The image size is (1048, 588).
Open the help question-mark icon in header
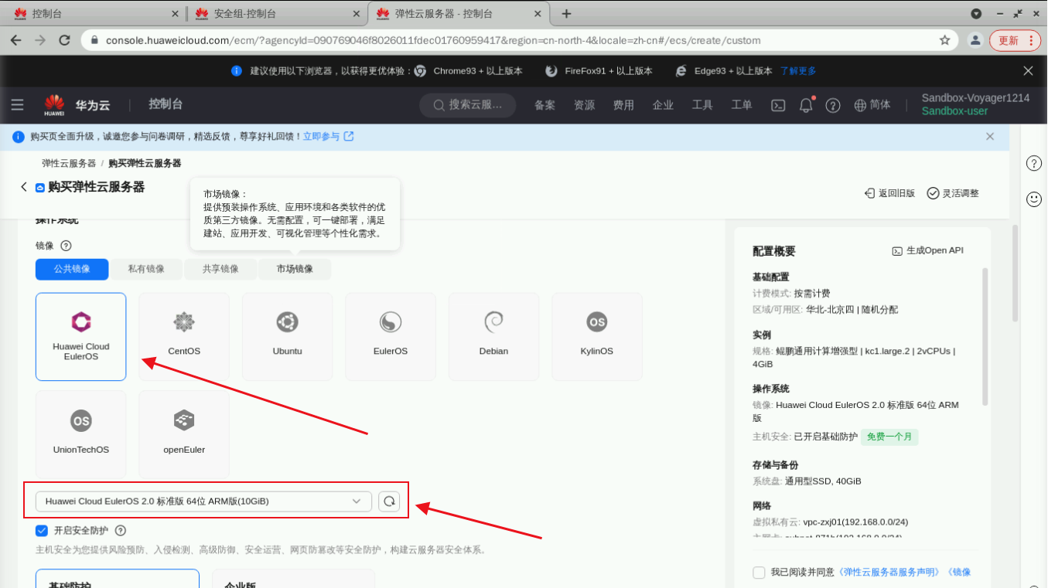(833, 105)
